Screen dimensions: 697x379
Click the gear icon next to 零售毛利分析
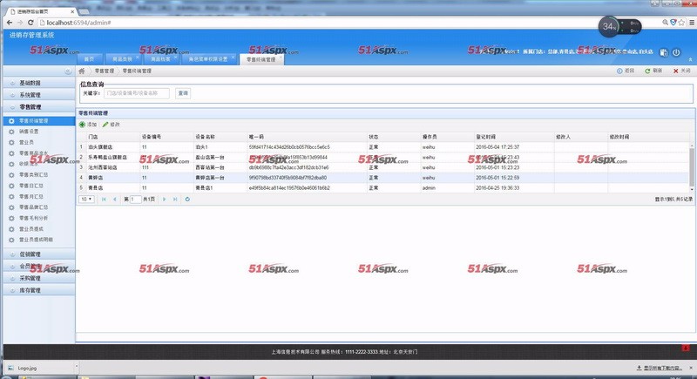tap(11, 218)
